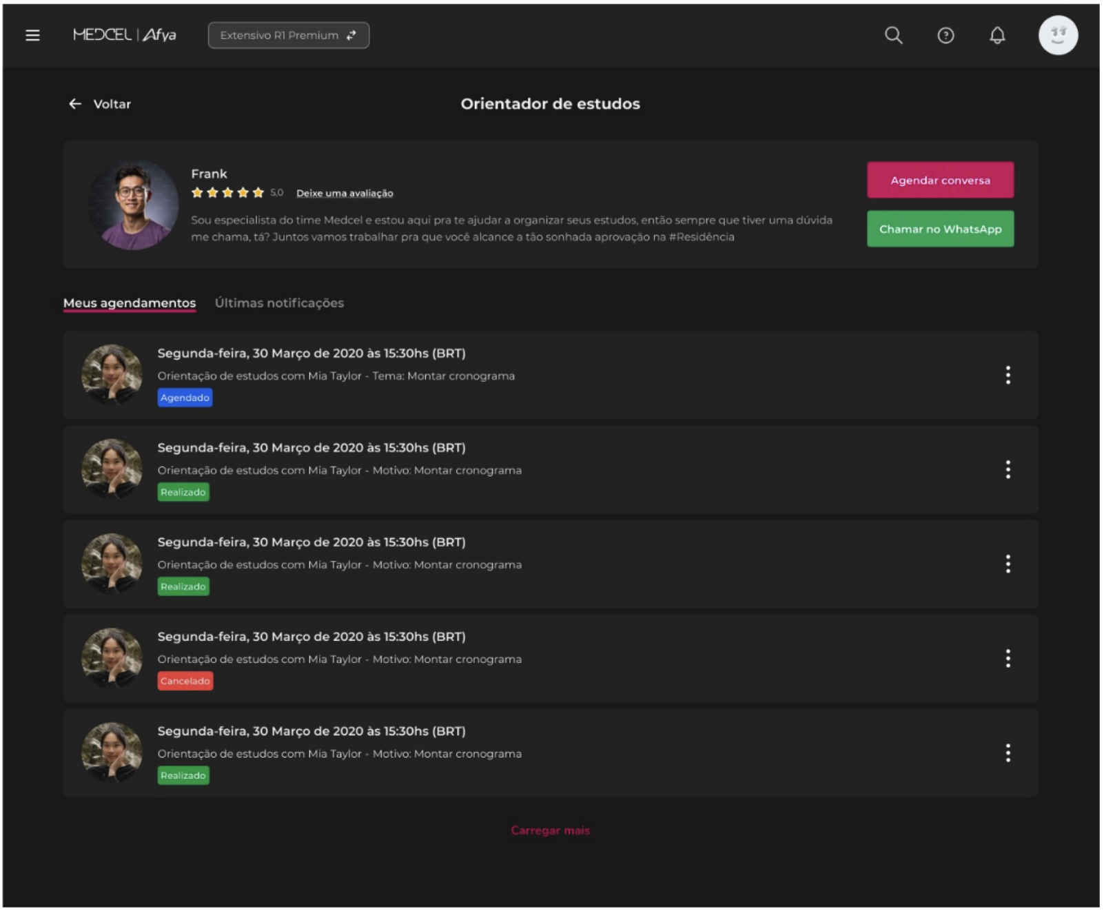Click the fifth star to rate Frank
Image resolution: width=1104 pixels, height=911 pixels.
click(258, 193)
